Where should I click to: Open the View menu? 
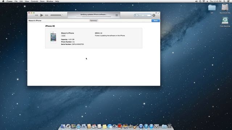27,1
